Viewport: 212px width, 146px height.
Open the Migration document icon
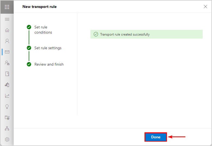[7, 74]
